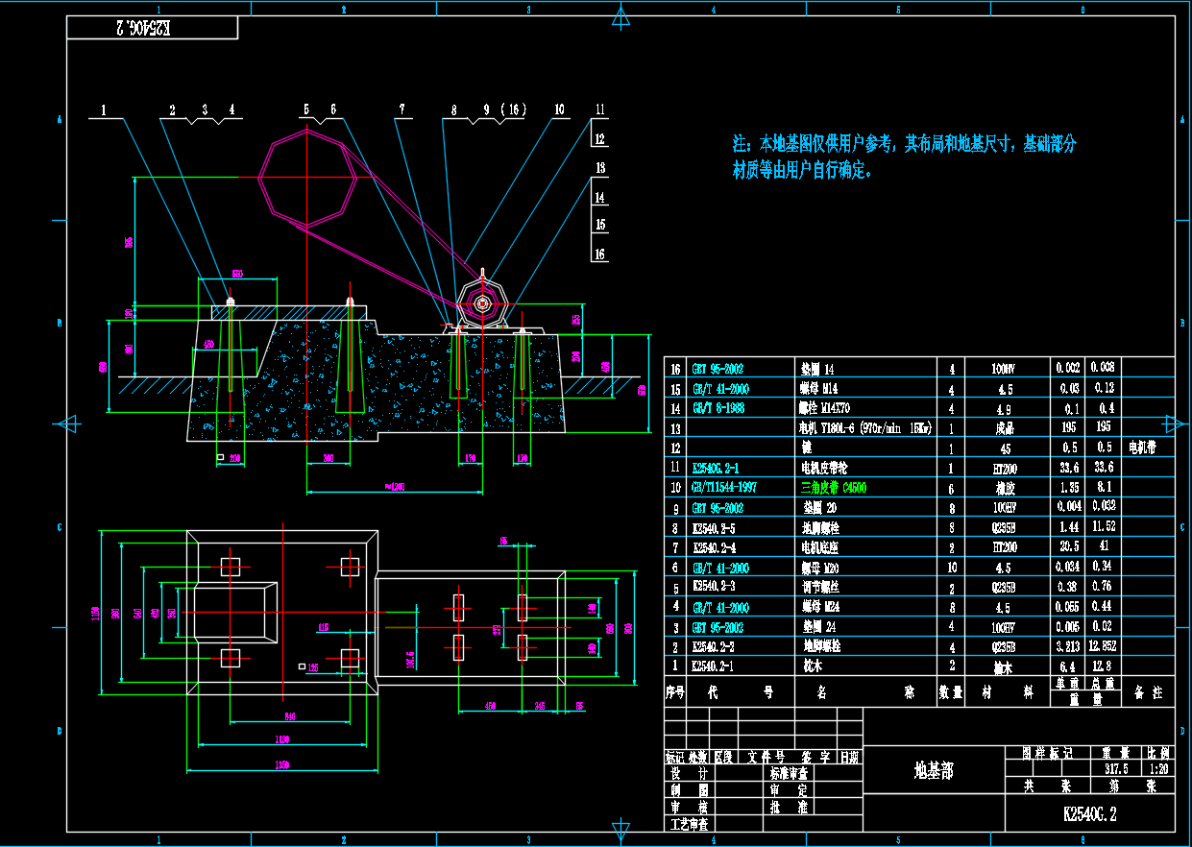The height and width of the screenshot is (847, 1192).
Task: Click the weight value 317.5
Action: pyautogui.click(x=1115, y=769)
